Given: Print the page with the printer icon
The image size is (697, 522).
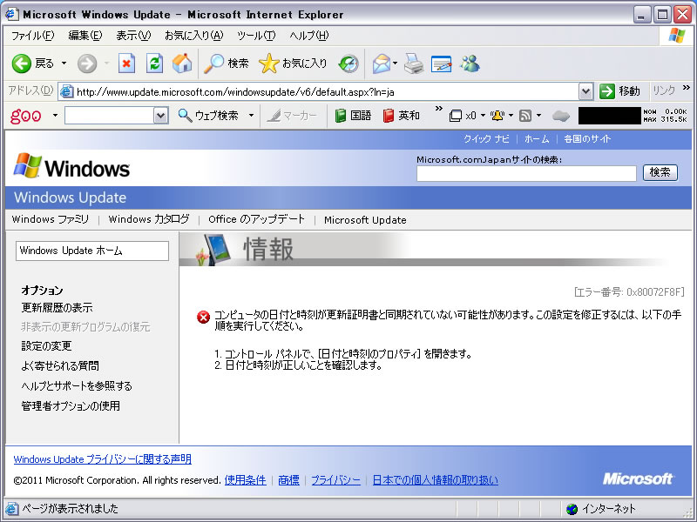Looking at the screenshot, I should coord(414,64).
